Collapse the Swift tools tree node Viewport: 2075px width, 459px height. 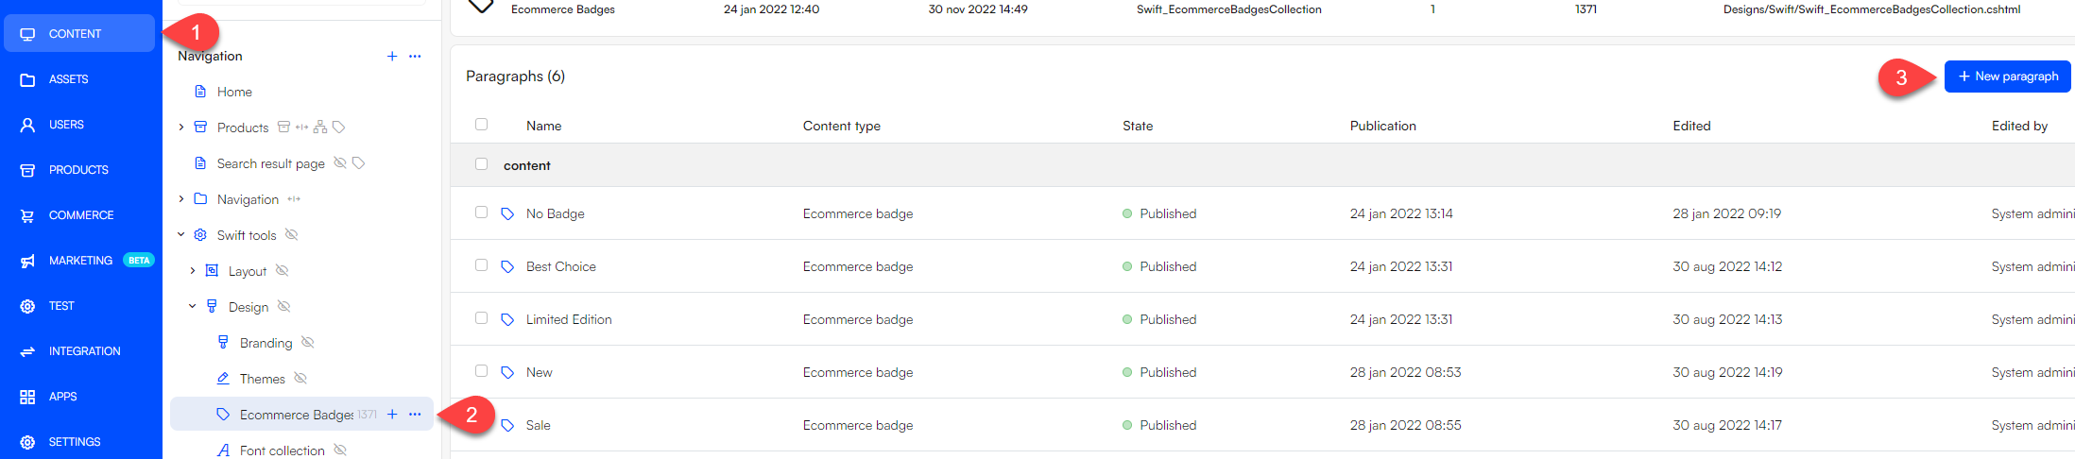click(181, 235)
